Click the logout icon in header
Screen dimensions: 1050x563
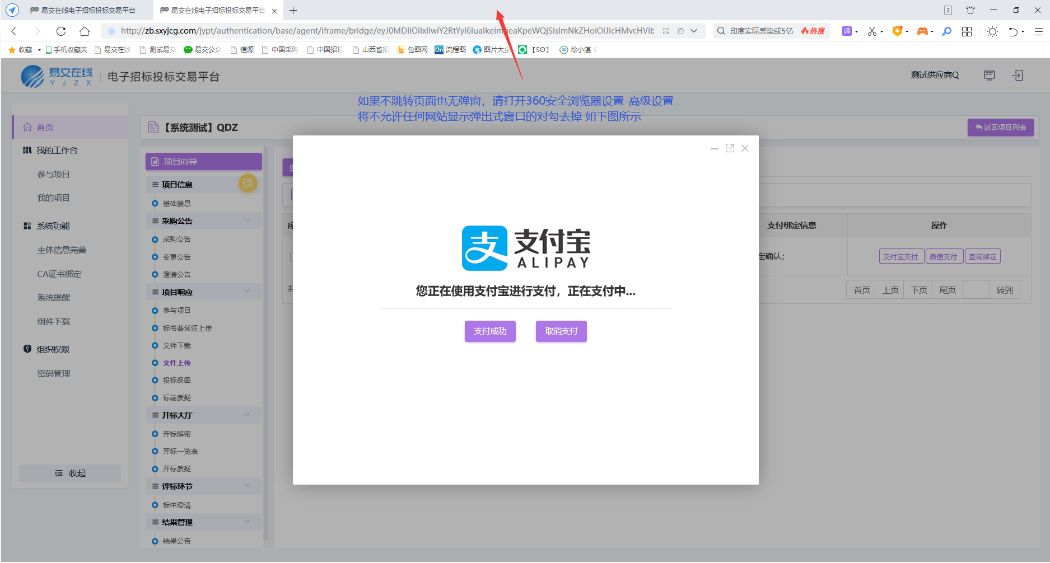coord(1018,75)
